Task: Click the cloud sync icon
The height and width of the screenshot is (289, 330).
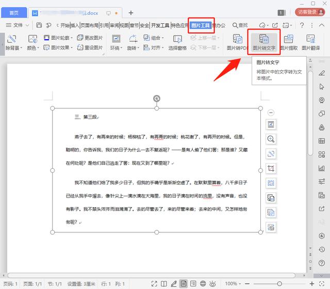Action: click(262, 25)
